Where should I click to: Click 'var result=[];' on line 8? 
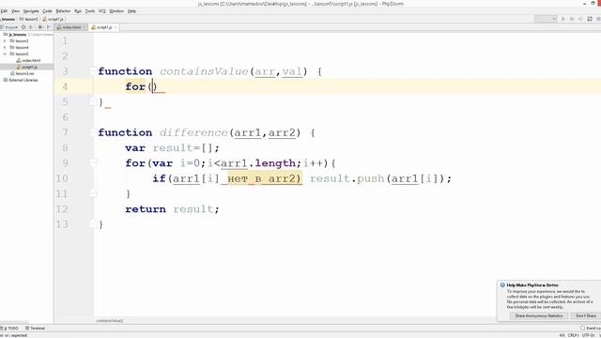172,148
